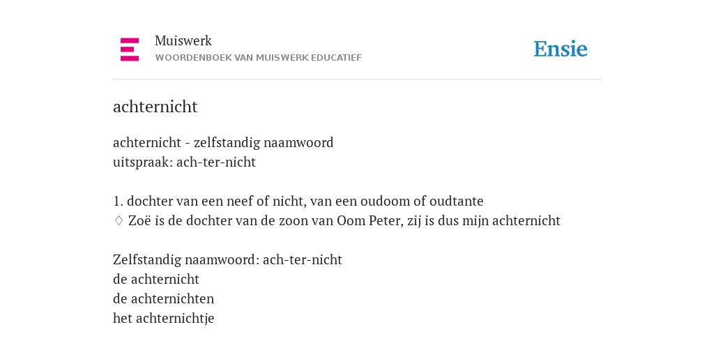Click the achternicht heading
The image size is (714, 357).
[155, 107]
